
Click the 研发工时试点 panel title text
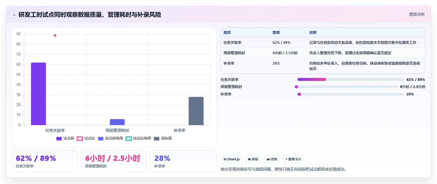pos(90,15)
